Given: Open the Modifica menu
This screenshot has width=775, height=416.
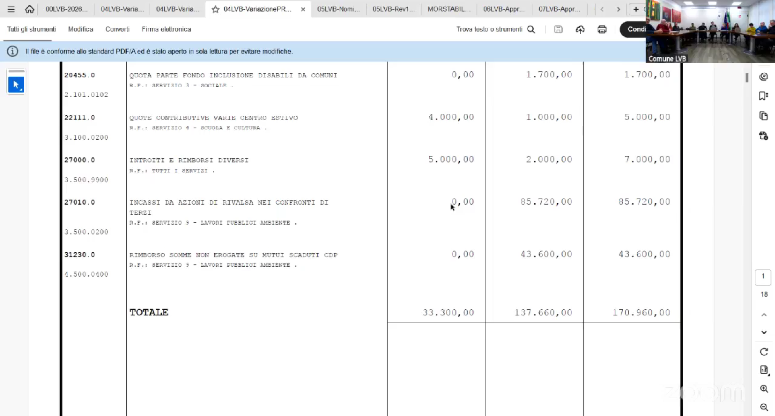Looking at the screenshot, I should pyautogui.click(x=80, y=29).
